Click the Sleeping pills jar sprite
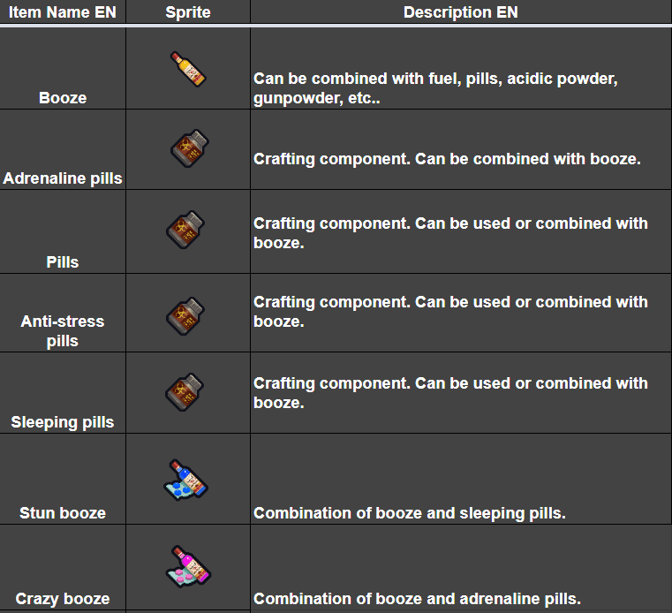 187,392
